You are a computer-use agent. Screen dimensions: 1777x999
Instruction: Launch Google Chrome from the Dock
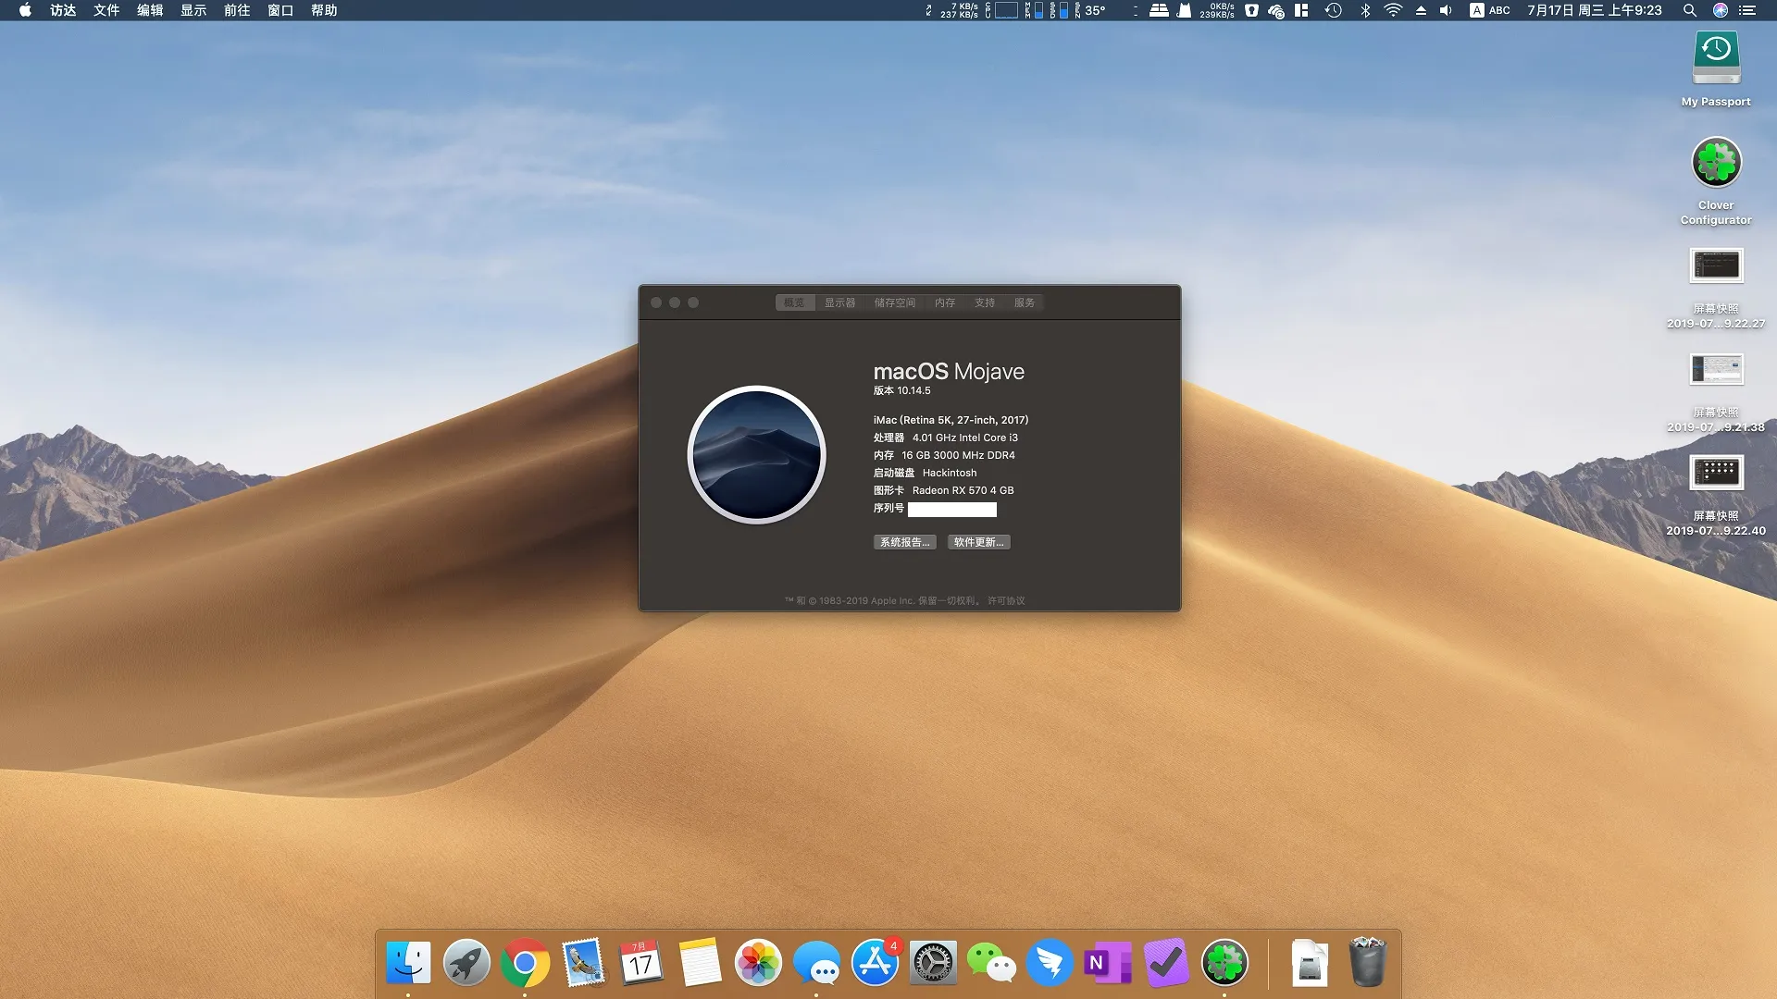pos(525,963)
